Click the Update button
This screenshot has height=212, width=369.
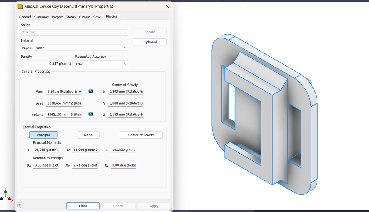150,32
